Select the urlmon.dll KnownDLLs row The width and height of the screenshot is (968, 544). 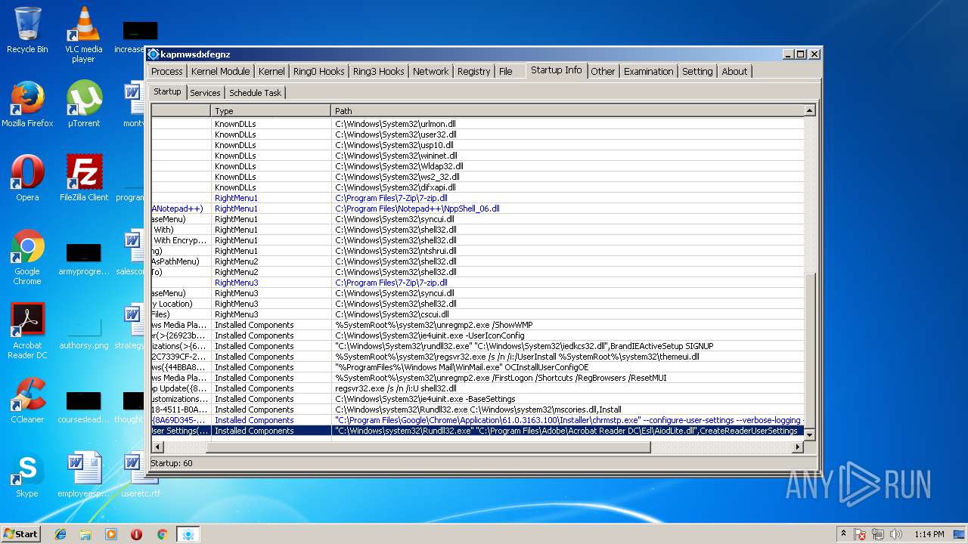pyautogui.click(x=477, y=123)
